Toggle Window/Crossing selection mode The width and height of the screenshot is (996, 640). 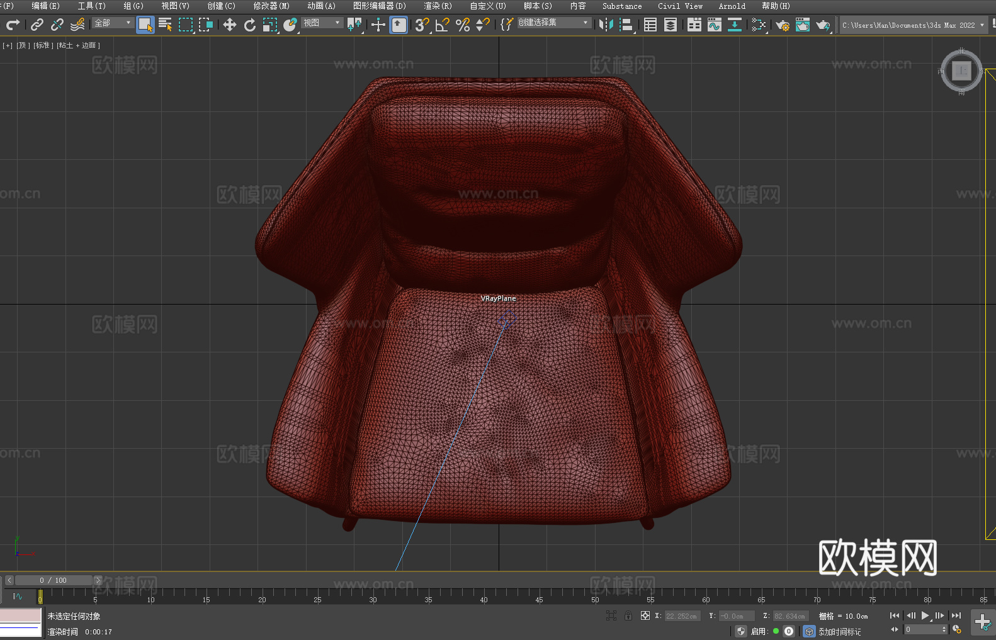(206, 25)
